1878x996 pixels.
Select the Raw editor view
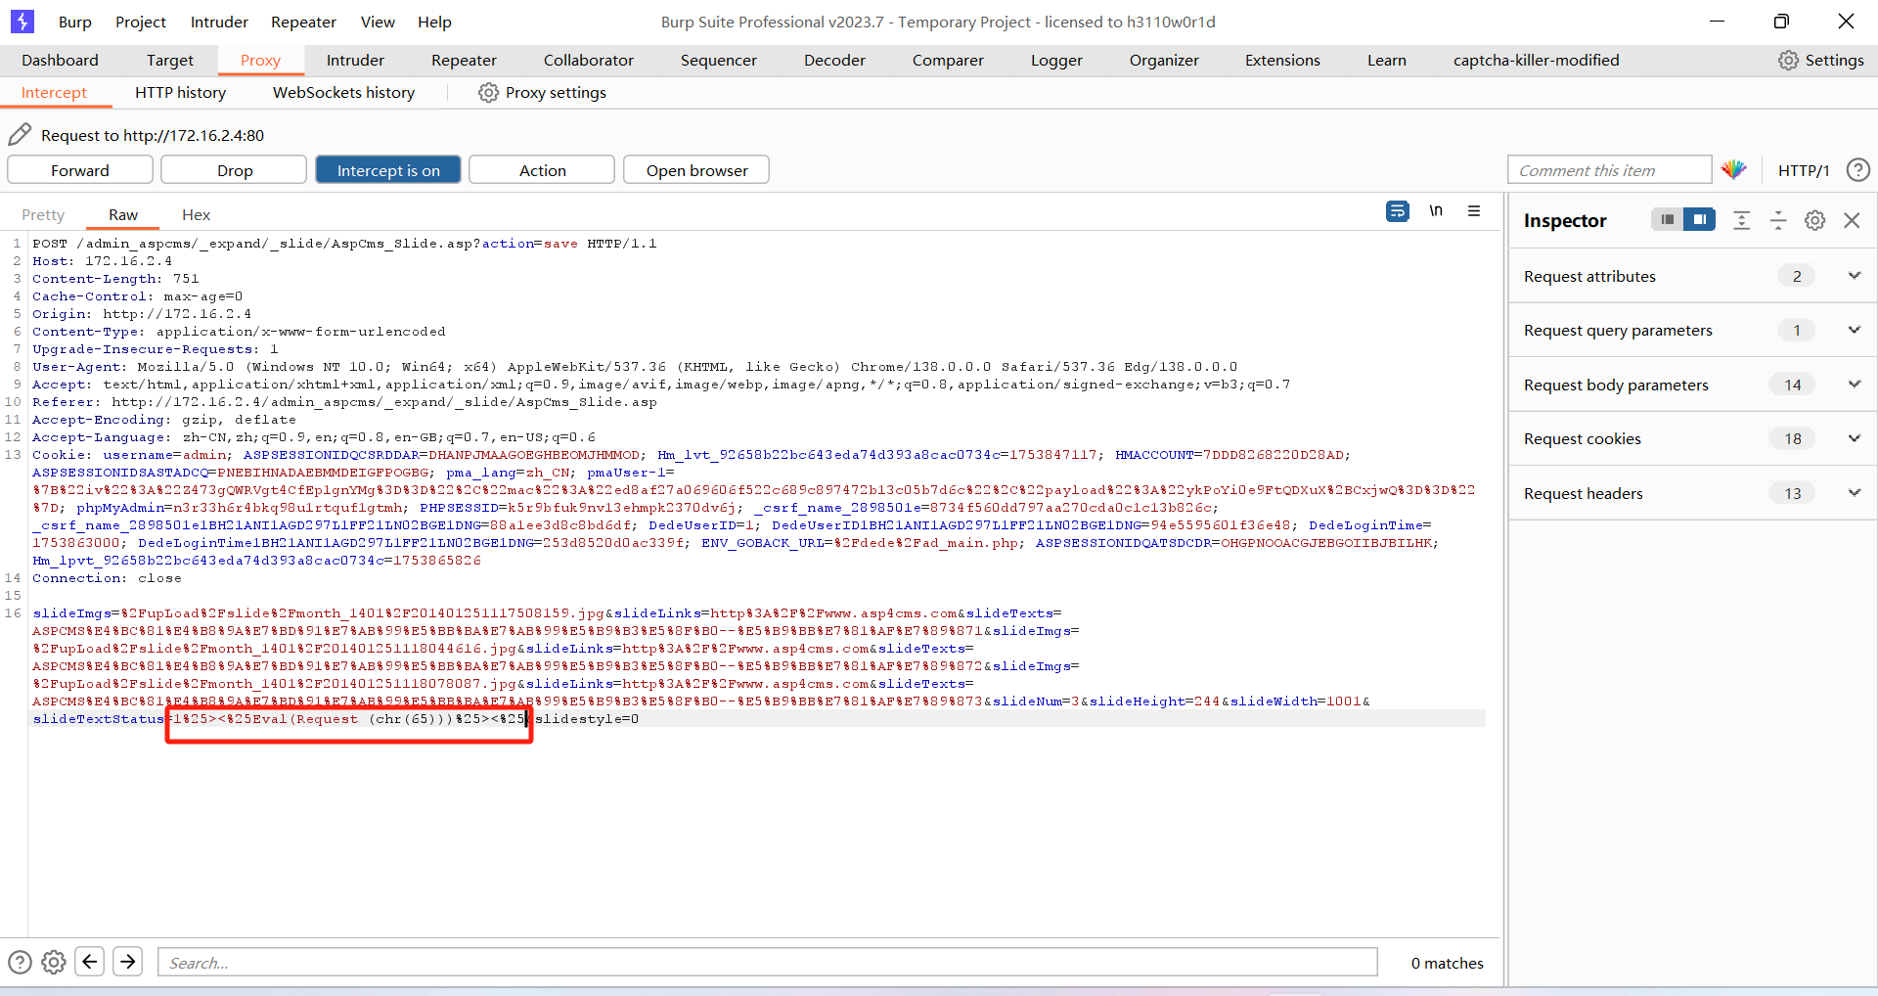123,214
